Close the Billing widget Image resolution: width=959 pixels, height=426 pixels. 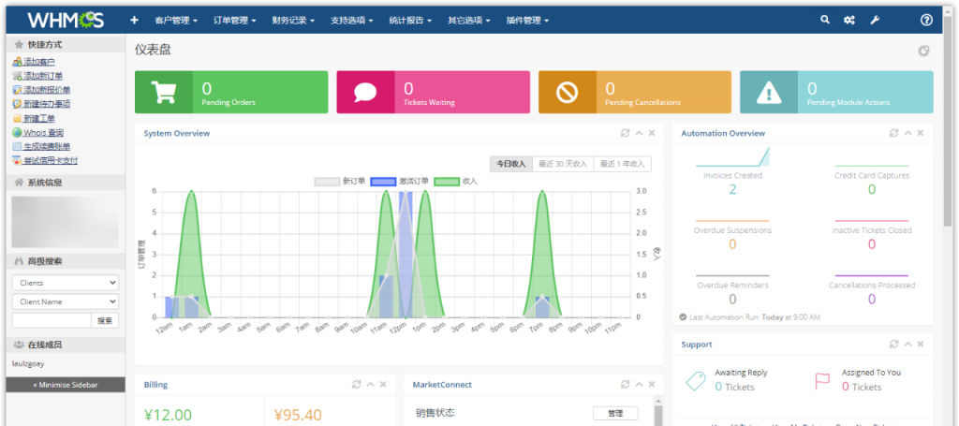pos(383,385)
